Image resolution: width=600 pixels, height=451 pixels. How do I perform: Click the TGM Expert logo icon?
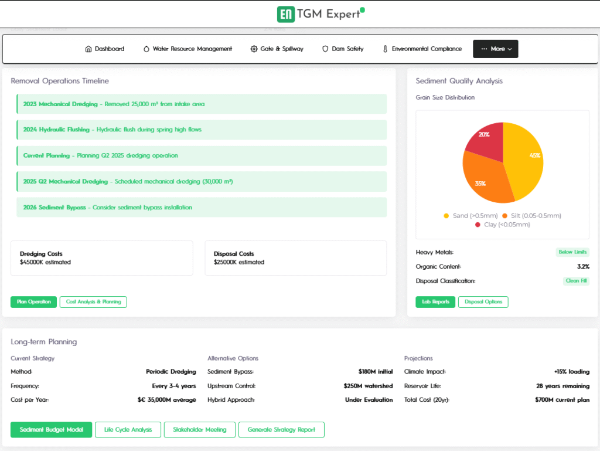coord(286,14)
